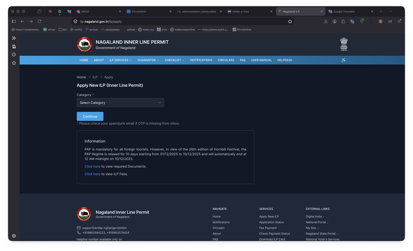Open the account profile icon
The image size is (413, 251).
coord(334,22)
